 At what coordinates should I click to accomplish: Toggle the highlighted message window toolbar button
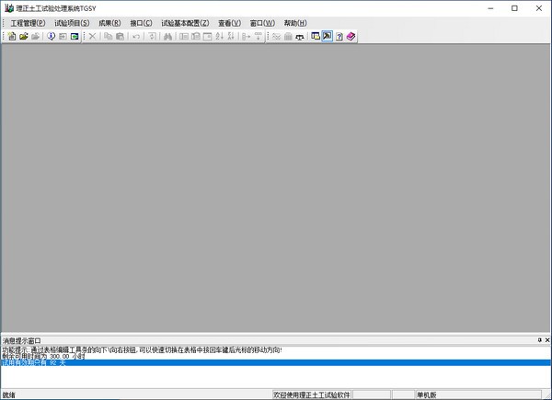point(328,37)
